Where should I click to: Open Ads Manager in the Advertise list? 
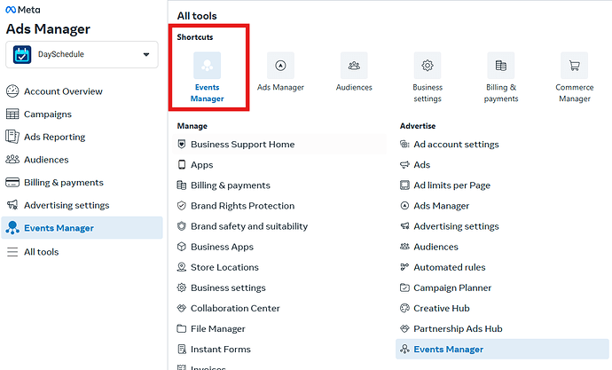tap(441, 206)
